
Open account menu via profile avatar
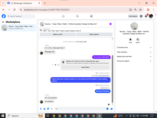pos(151,16)
